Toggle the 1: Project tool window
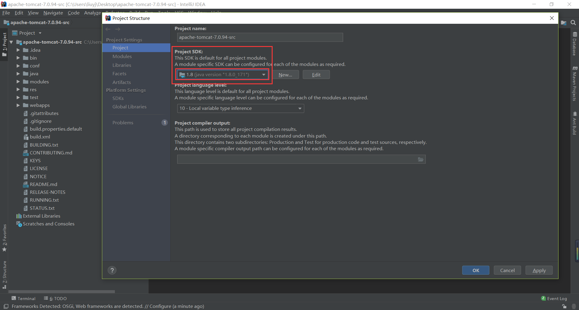This screenshot has width=579, height=310. pos(4,44)
